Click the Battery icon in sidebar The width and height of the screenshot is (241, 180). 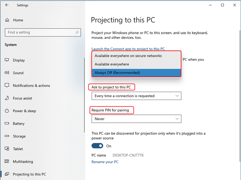point(7,124)
